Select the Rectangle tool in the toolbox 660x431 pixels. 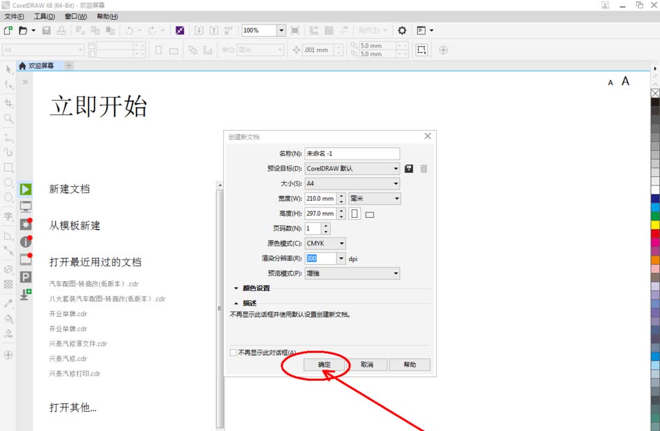(9, 168)
